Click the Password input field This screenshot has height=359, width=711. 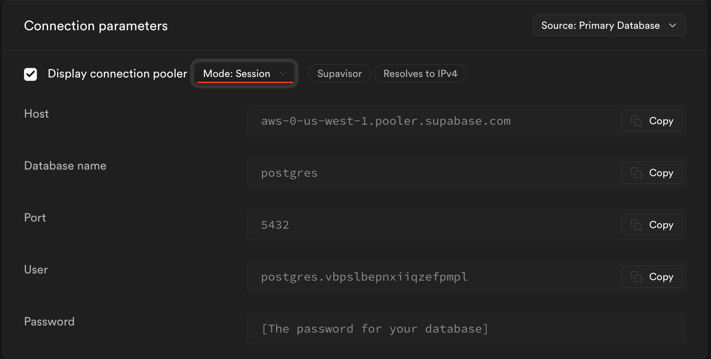tap(425, 328)
